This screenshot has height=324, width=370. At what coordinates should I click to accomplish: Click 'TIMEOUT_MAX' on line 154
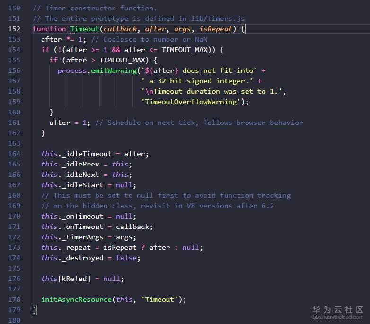pos(185,50)
